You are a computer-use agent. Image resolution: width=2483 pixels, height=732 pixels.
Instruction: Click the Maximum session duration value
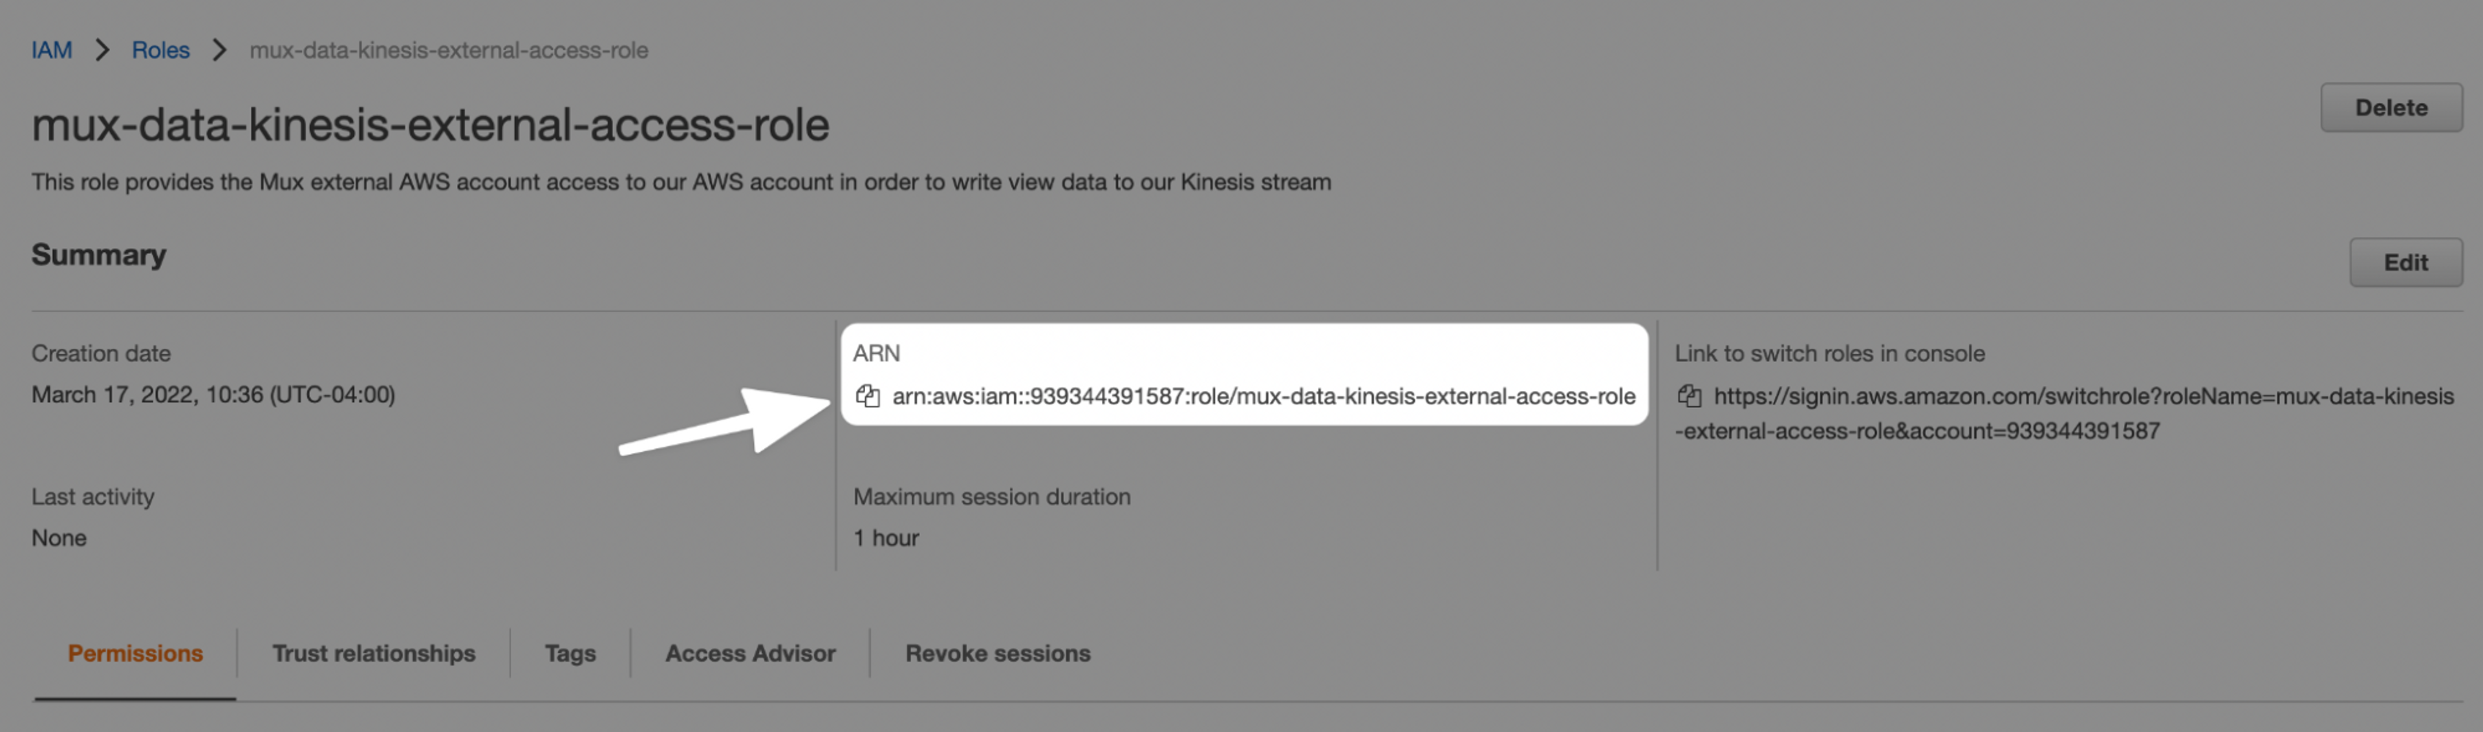point(886,538)
